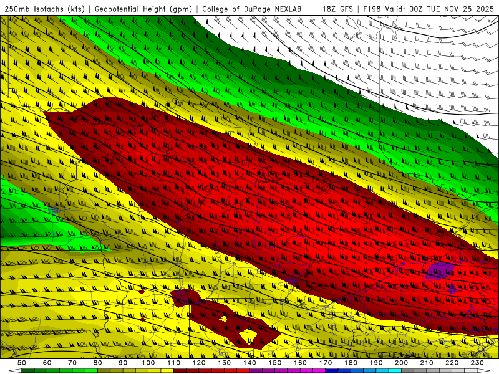Select the 230 knot color scale label
This screenshot has width=499, height=374.
pos(477,363)
